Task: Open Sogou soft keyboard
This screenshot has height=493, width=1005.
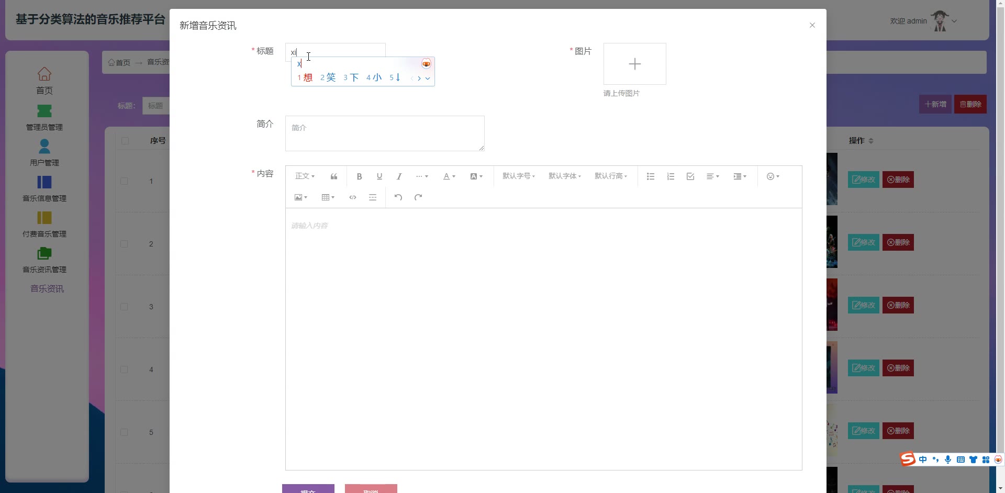Action: (x=961, y=460)
